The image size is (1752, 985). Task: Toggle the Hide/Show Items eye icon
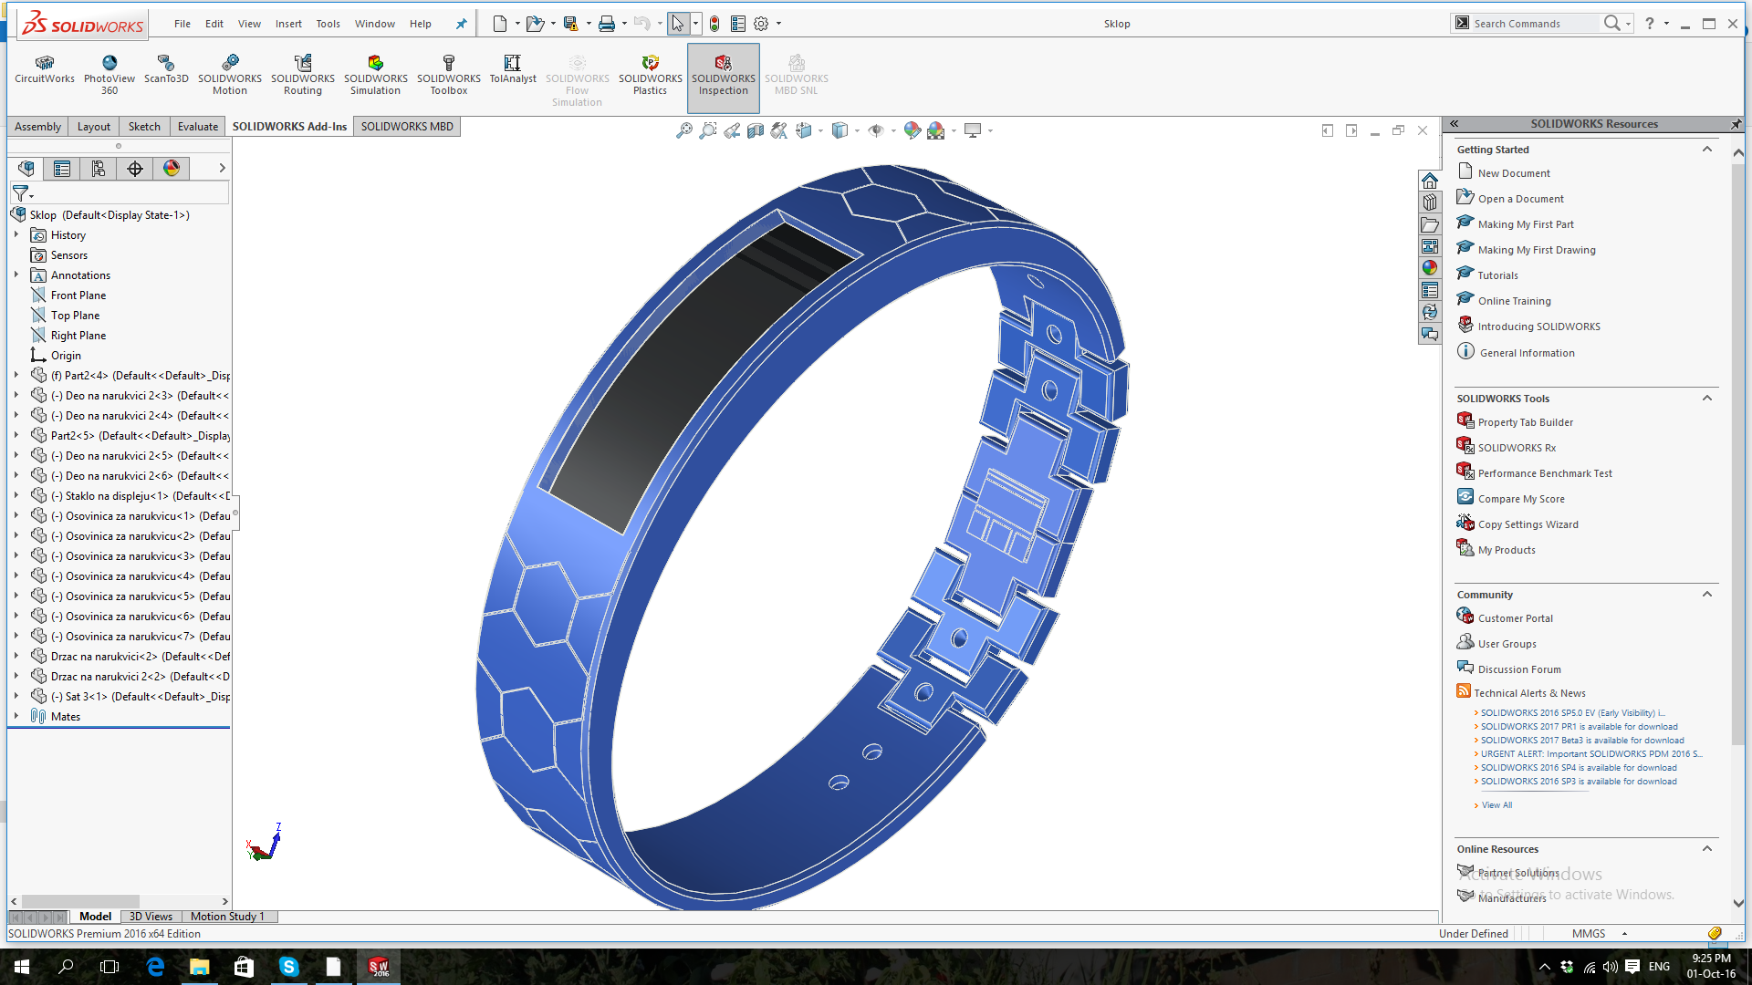click(876, 131)
